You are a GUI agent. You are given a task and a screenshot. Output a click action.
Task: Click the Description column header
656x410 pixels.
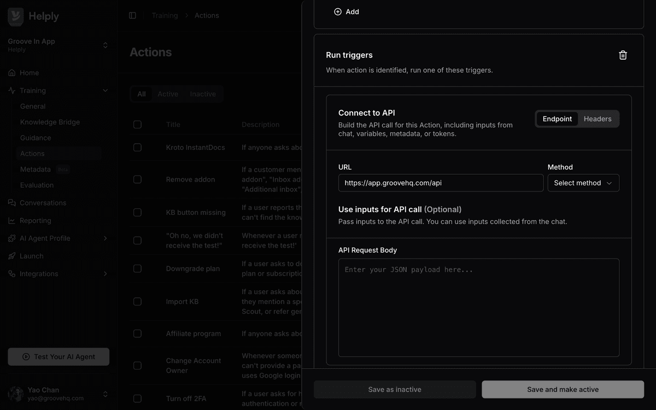[260, 125]
